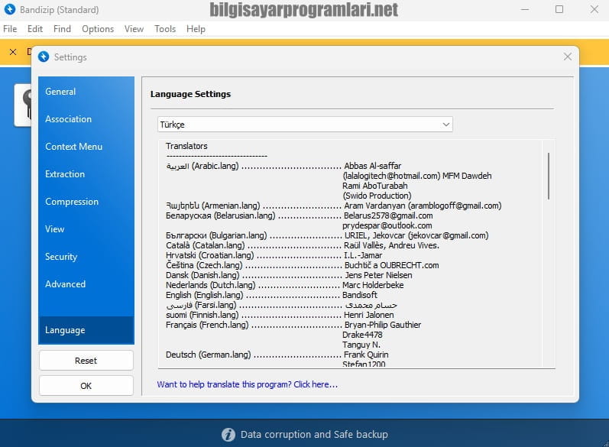Select the General settings tab
The height and width of the screenshot is (447, 609).
click(86, 92)
